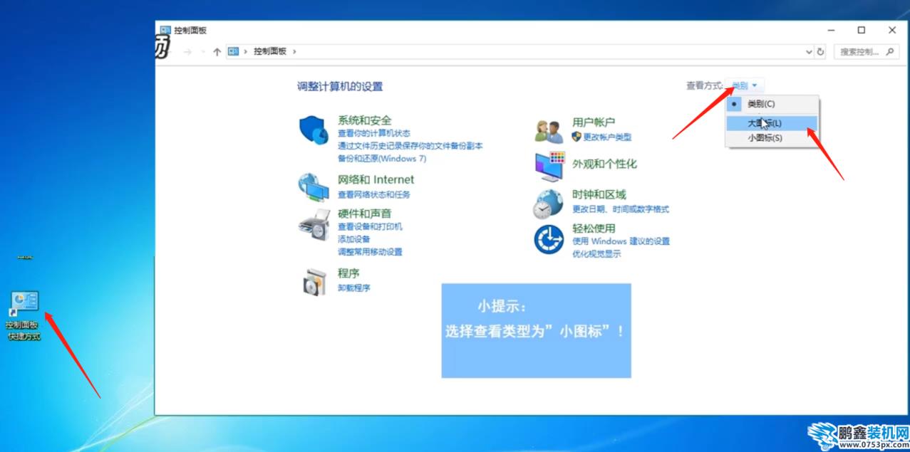Open the 硬件和声音 heading link

[364, 213]
